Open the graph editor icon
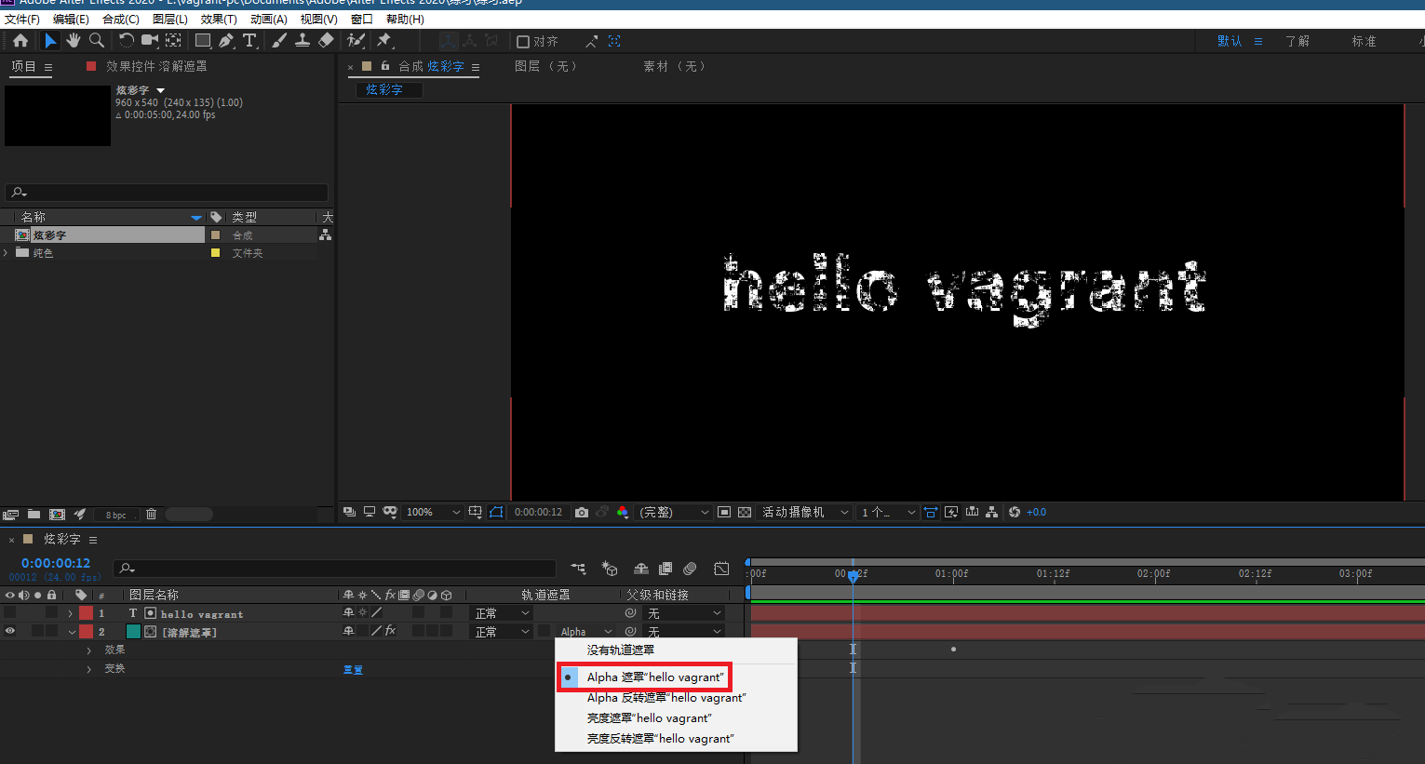 pos(721,569)
